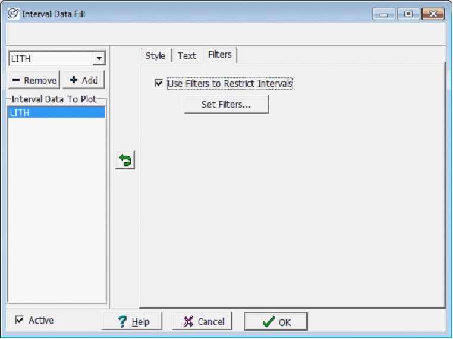Confirm with the green checkmark OK button

pos(276,321)
